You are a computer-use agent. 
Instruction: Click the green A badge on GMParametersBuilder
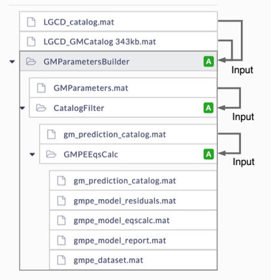click(x=208, y=61)
